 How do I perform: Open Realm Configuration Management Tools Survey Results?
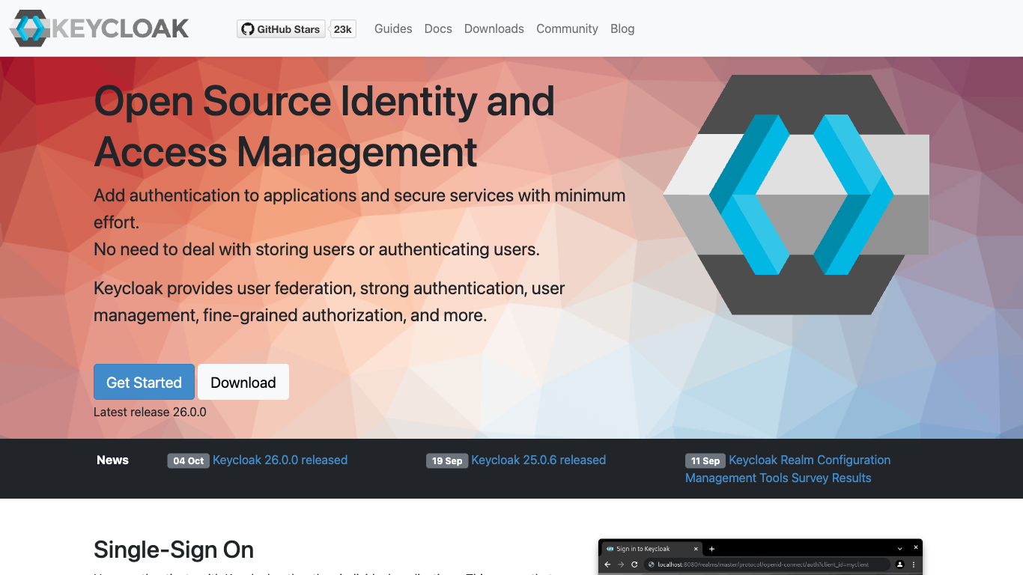tap(788, 469)
